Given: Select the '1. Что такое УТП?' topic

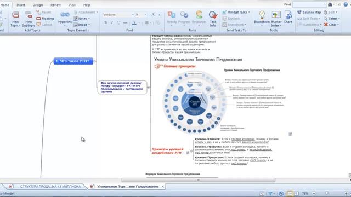Looking at the screenshot, I should tap(73, 61).
